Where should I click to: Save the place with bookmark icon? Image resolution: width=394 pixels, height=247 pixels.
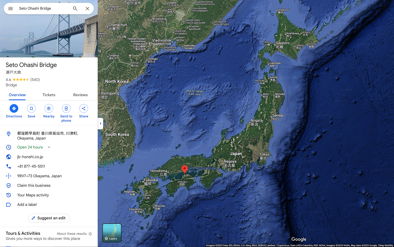coord(31,109)
